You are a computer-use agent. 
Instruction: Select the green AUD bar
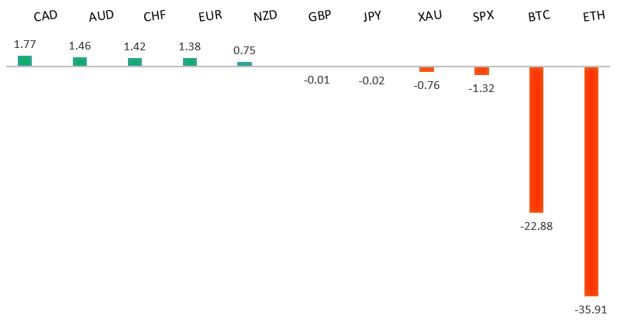point(80,61)
